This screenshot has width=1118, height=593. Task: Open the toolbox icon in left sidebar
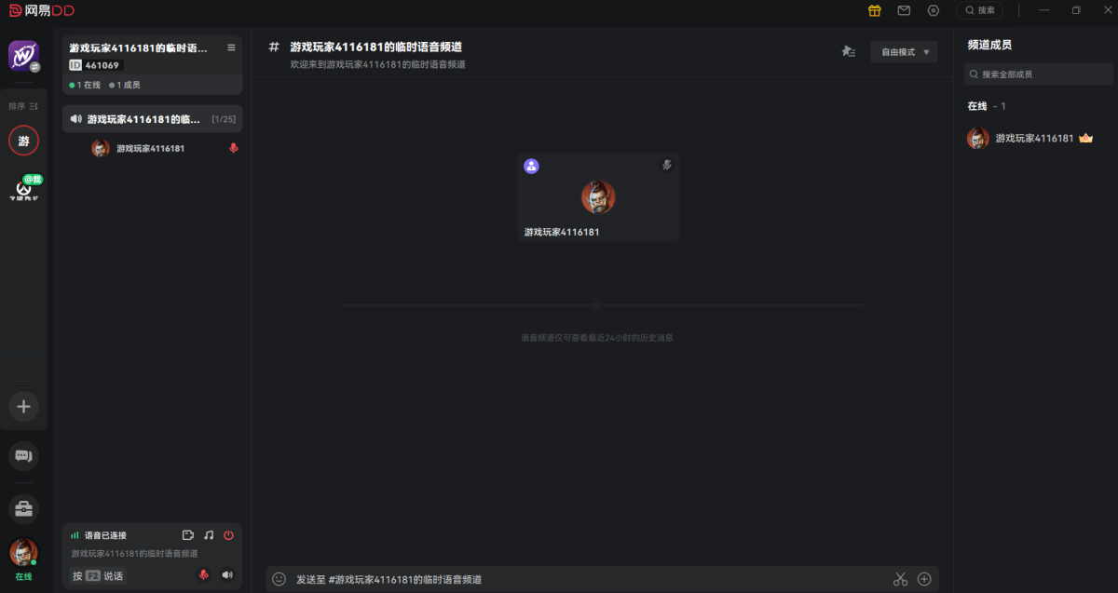coord(23,508)
